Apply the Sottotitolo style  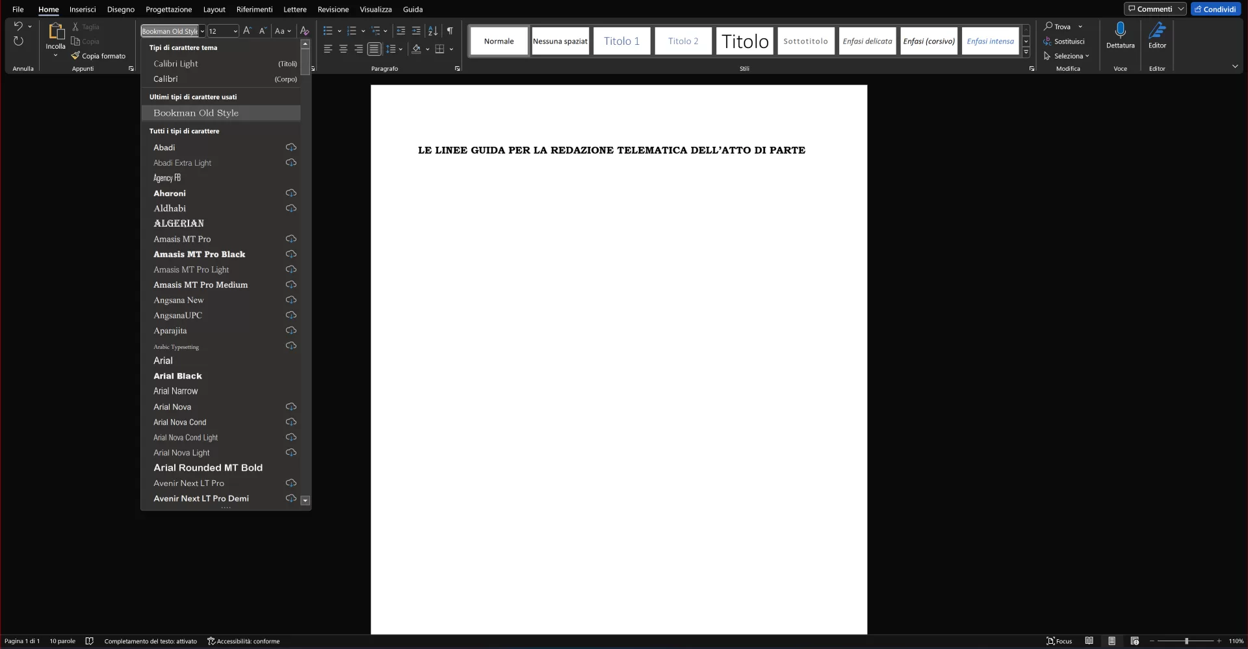point(805,41)
